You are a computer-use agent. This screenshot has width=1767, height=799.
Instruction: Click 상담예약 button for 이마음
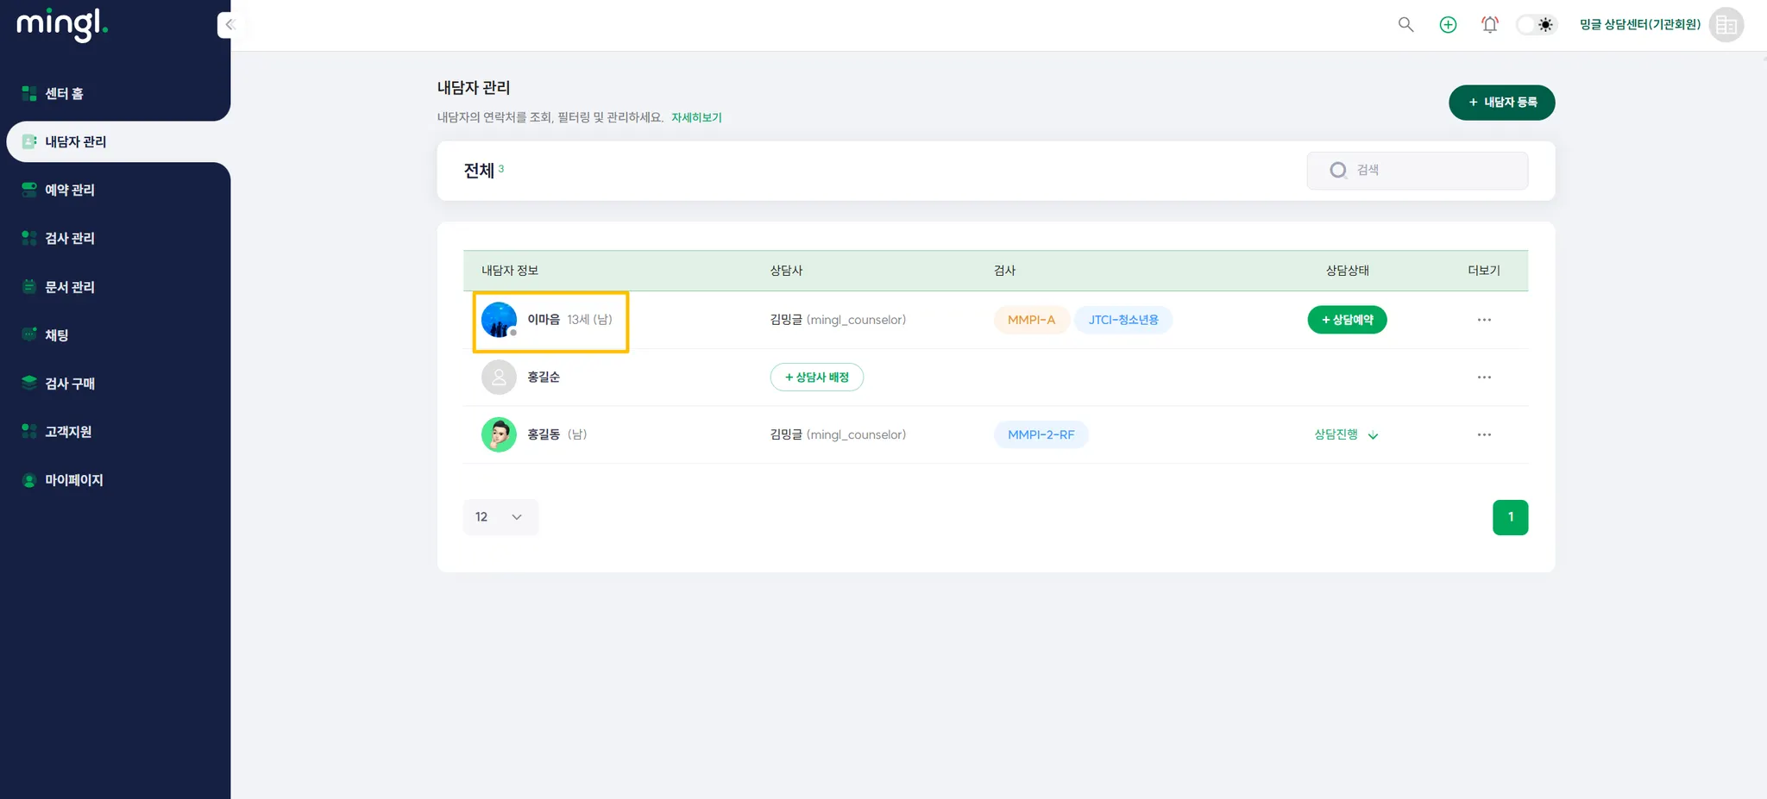1347,320
